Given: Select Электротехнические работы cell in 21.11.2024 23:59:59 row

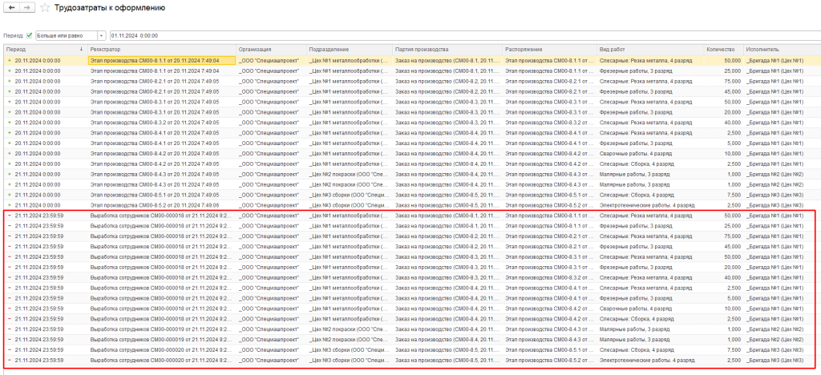Looking at the screenshot, I should pos(649,361).
